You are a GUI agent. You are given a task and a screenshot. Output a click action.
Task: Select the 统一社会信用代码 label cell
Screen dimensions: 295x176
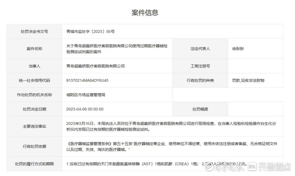(34, 80)
